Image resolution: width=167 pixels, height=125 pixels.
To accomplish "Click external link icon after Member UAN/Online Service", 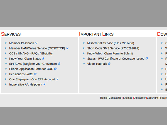I will pyautogui.click(x=67, y=48).
